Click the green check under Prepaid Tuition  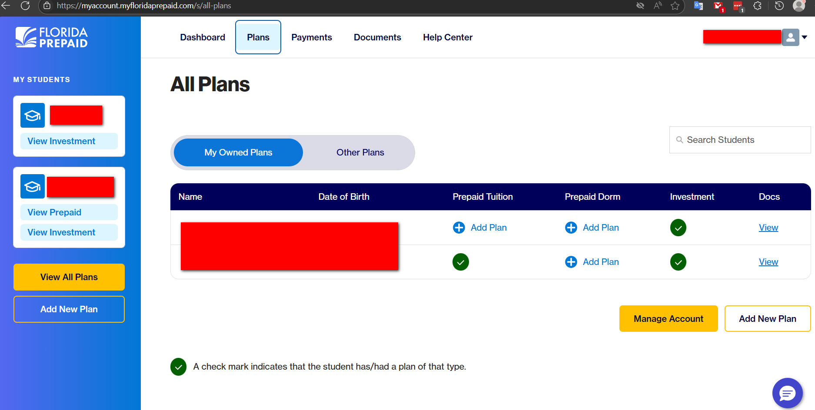(461, 262)
